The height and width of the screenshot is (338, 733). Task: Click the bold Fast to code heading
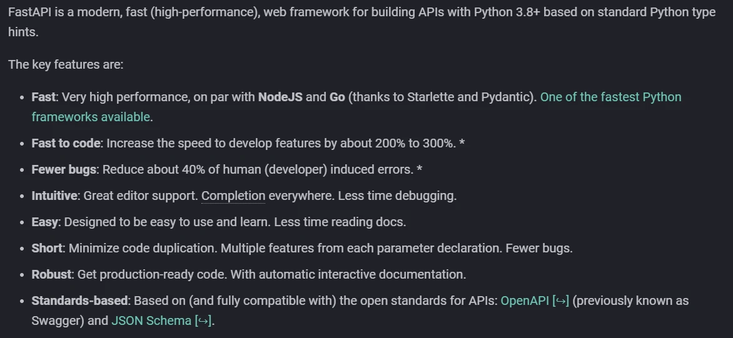point(66,143)
